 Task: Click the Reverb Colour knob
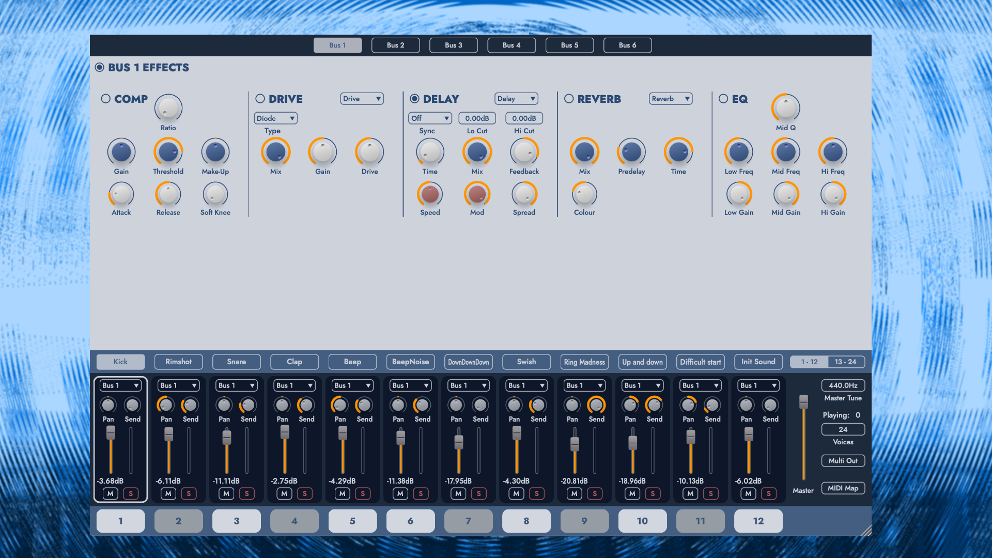(x=584, y=194)
